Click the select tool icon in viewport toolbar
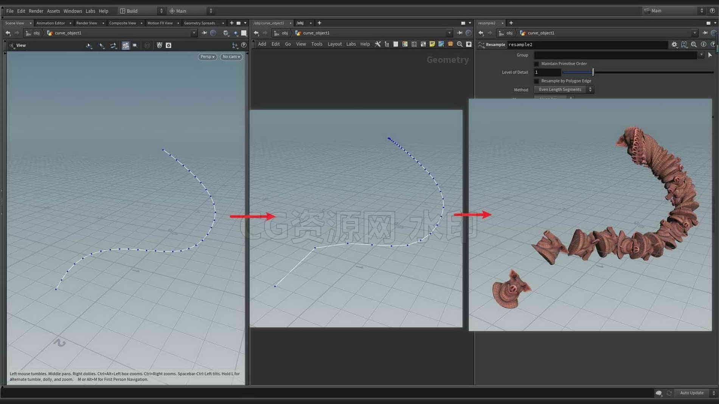Image resolution: width=719 pixels, height=404 pixels. [89, 45]
